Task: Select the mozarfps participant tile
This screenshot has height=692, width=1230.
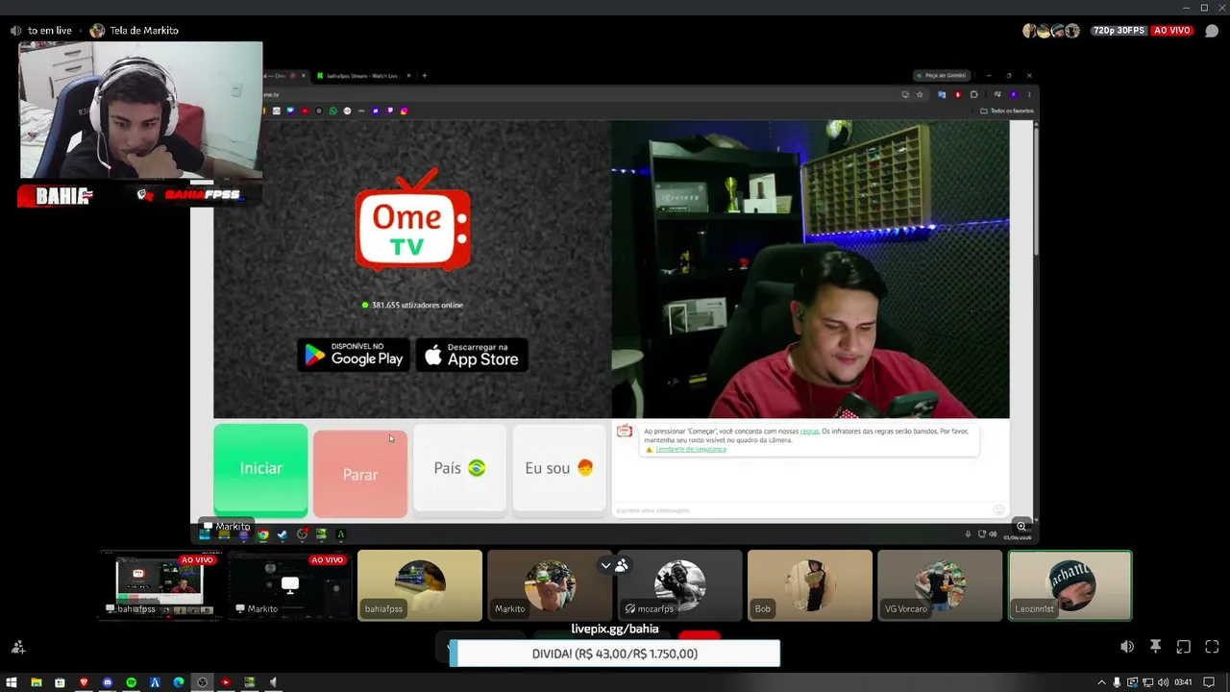Action: click(679, 585)
